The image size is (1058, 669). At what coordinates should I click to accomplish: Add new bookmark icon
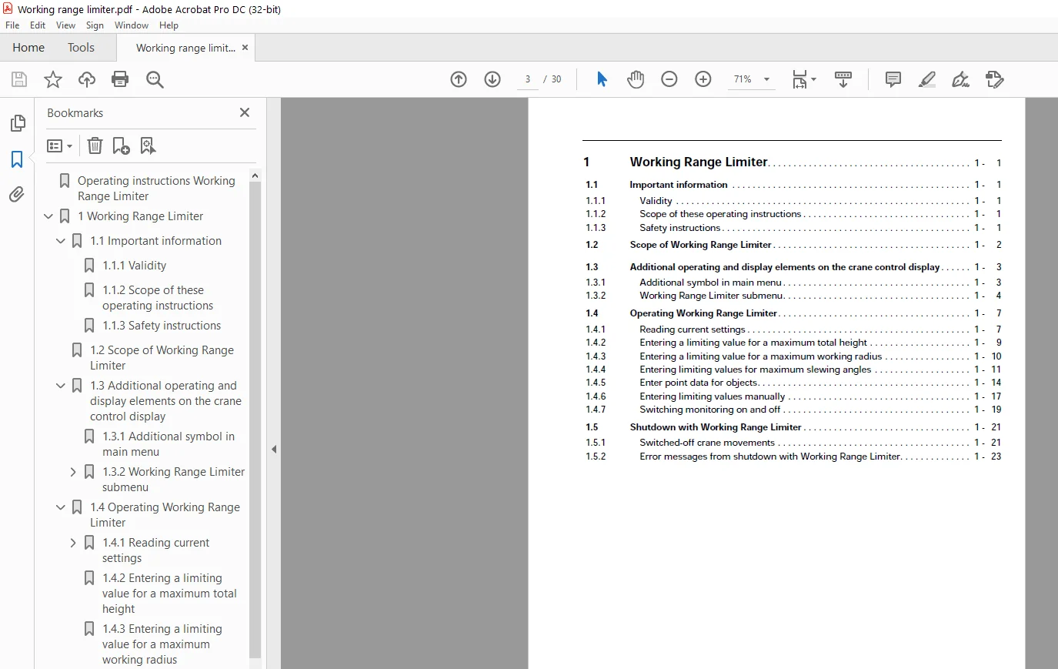coord(121,146)
